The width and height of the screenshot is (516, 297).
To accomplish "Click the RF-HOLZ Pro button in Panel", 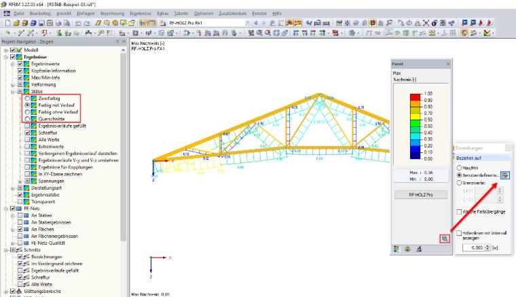I will [421, 195].
